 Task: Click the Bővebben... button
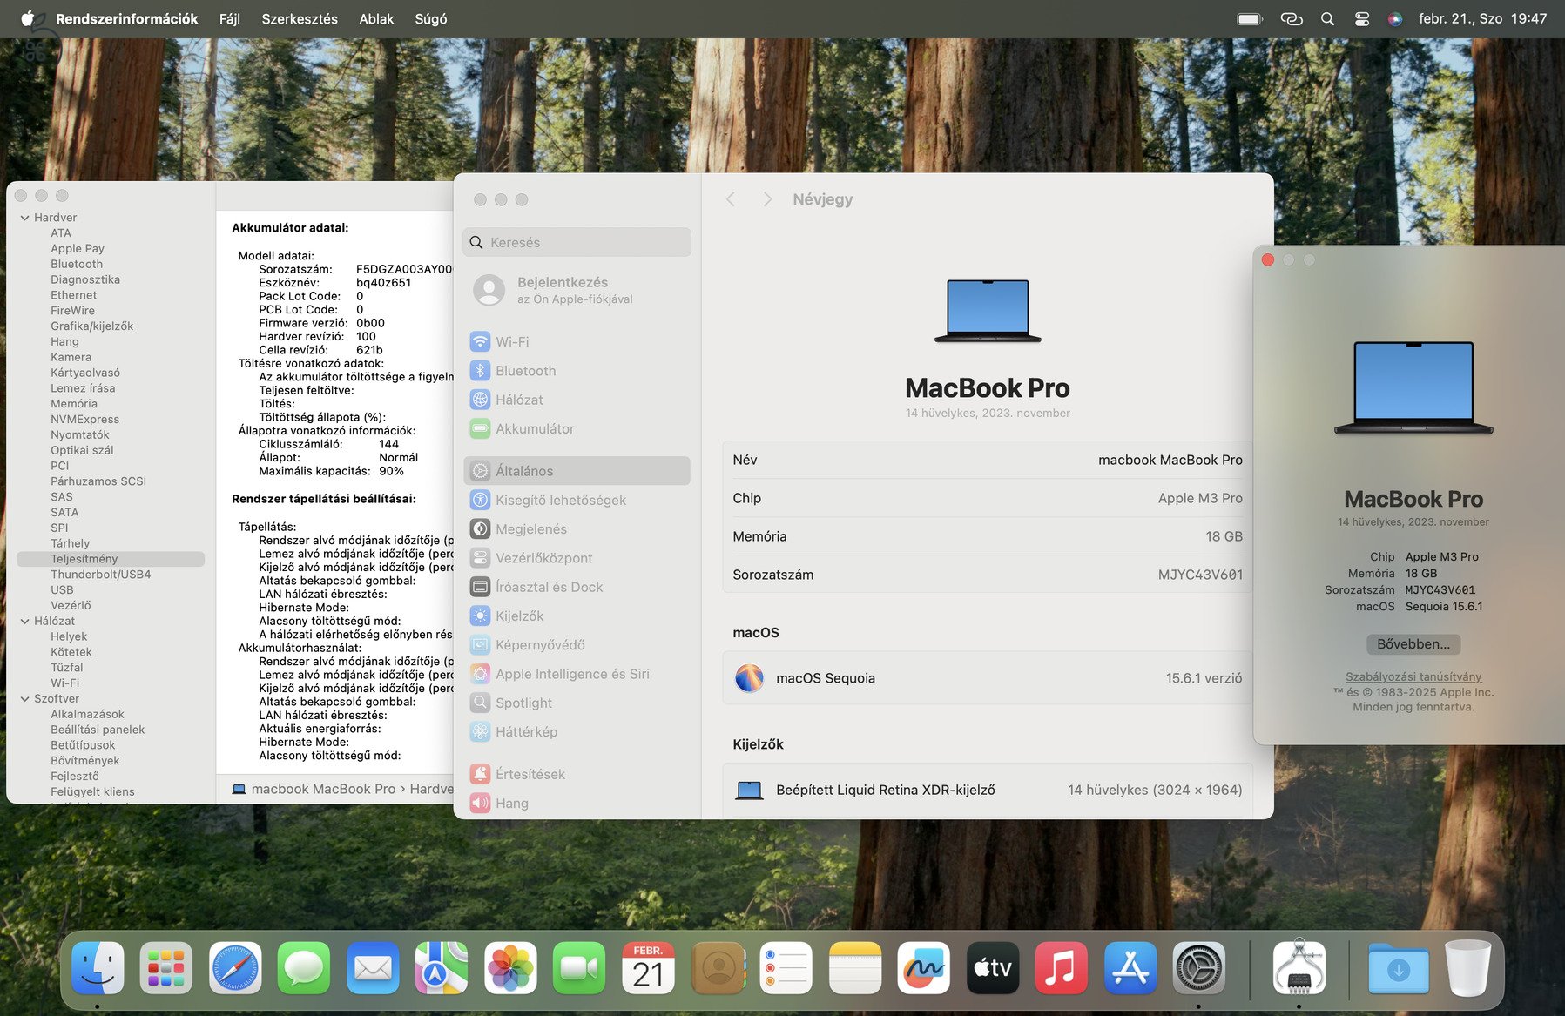tap(1412, 644)
